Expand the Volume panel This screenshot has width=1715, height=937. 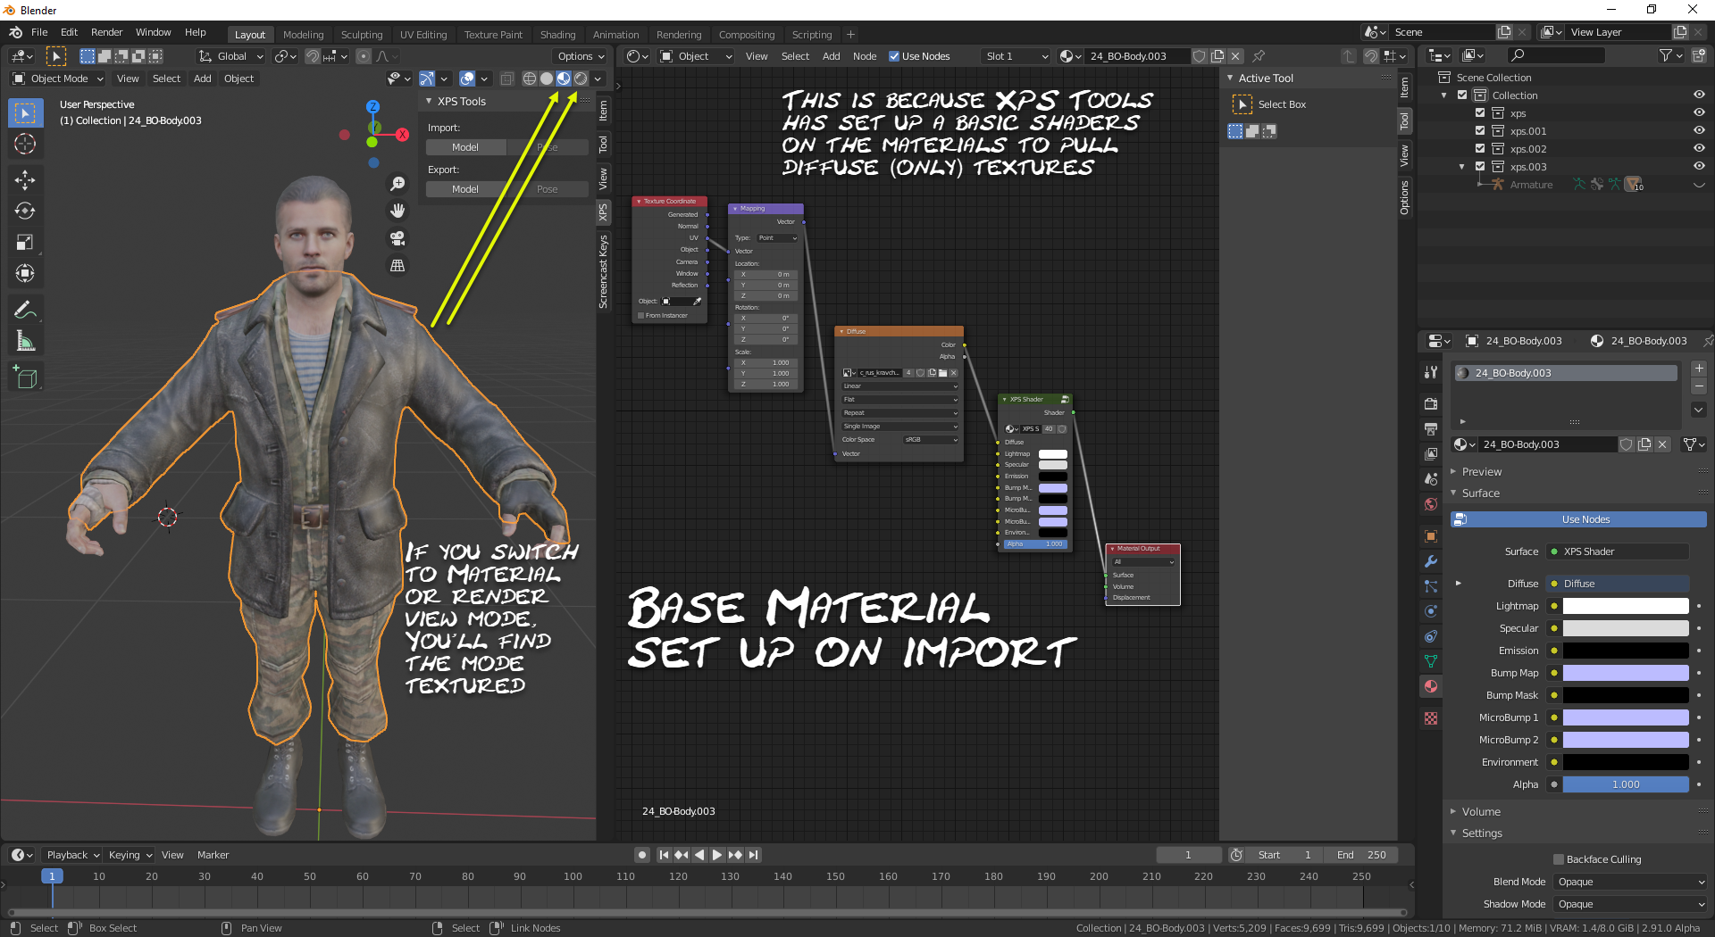(1481, 811)
